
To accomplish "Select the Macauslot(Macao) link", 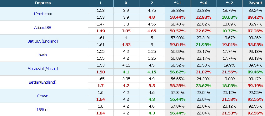I will click(43, 69).
